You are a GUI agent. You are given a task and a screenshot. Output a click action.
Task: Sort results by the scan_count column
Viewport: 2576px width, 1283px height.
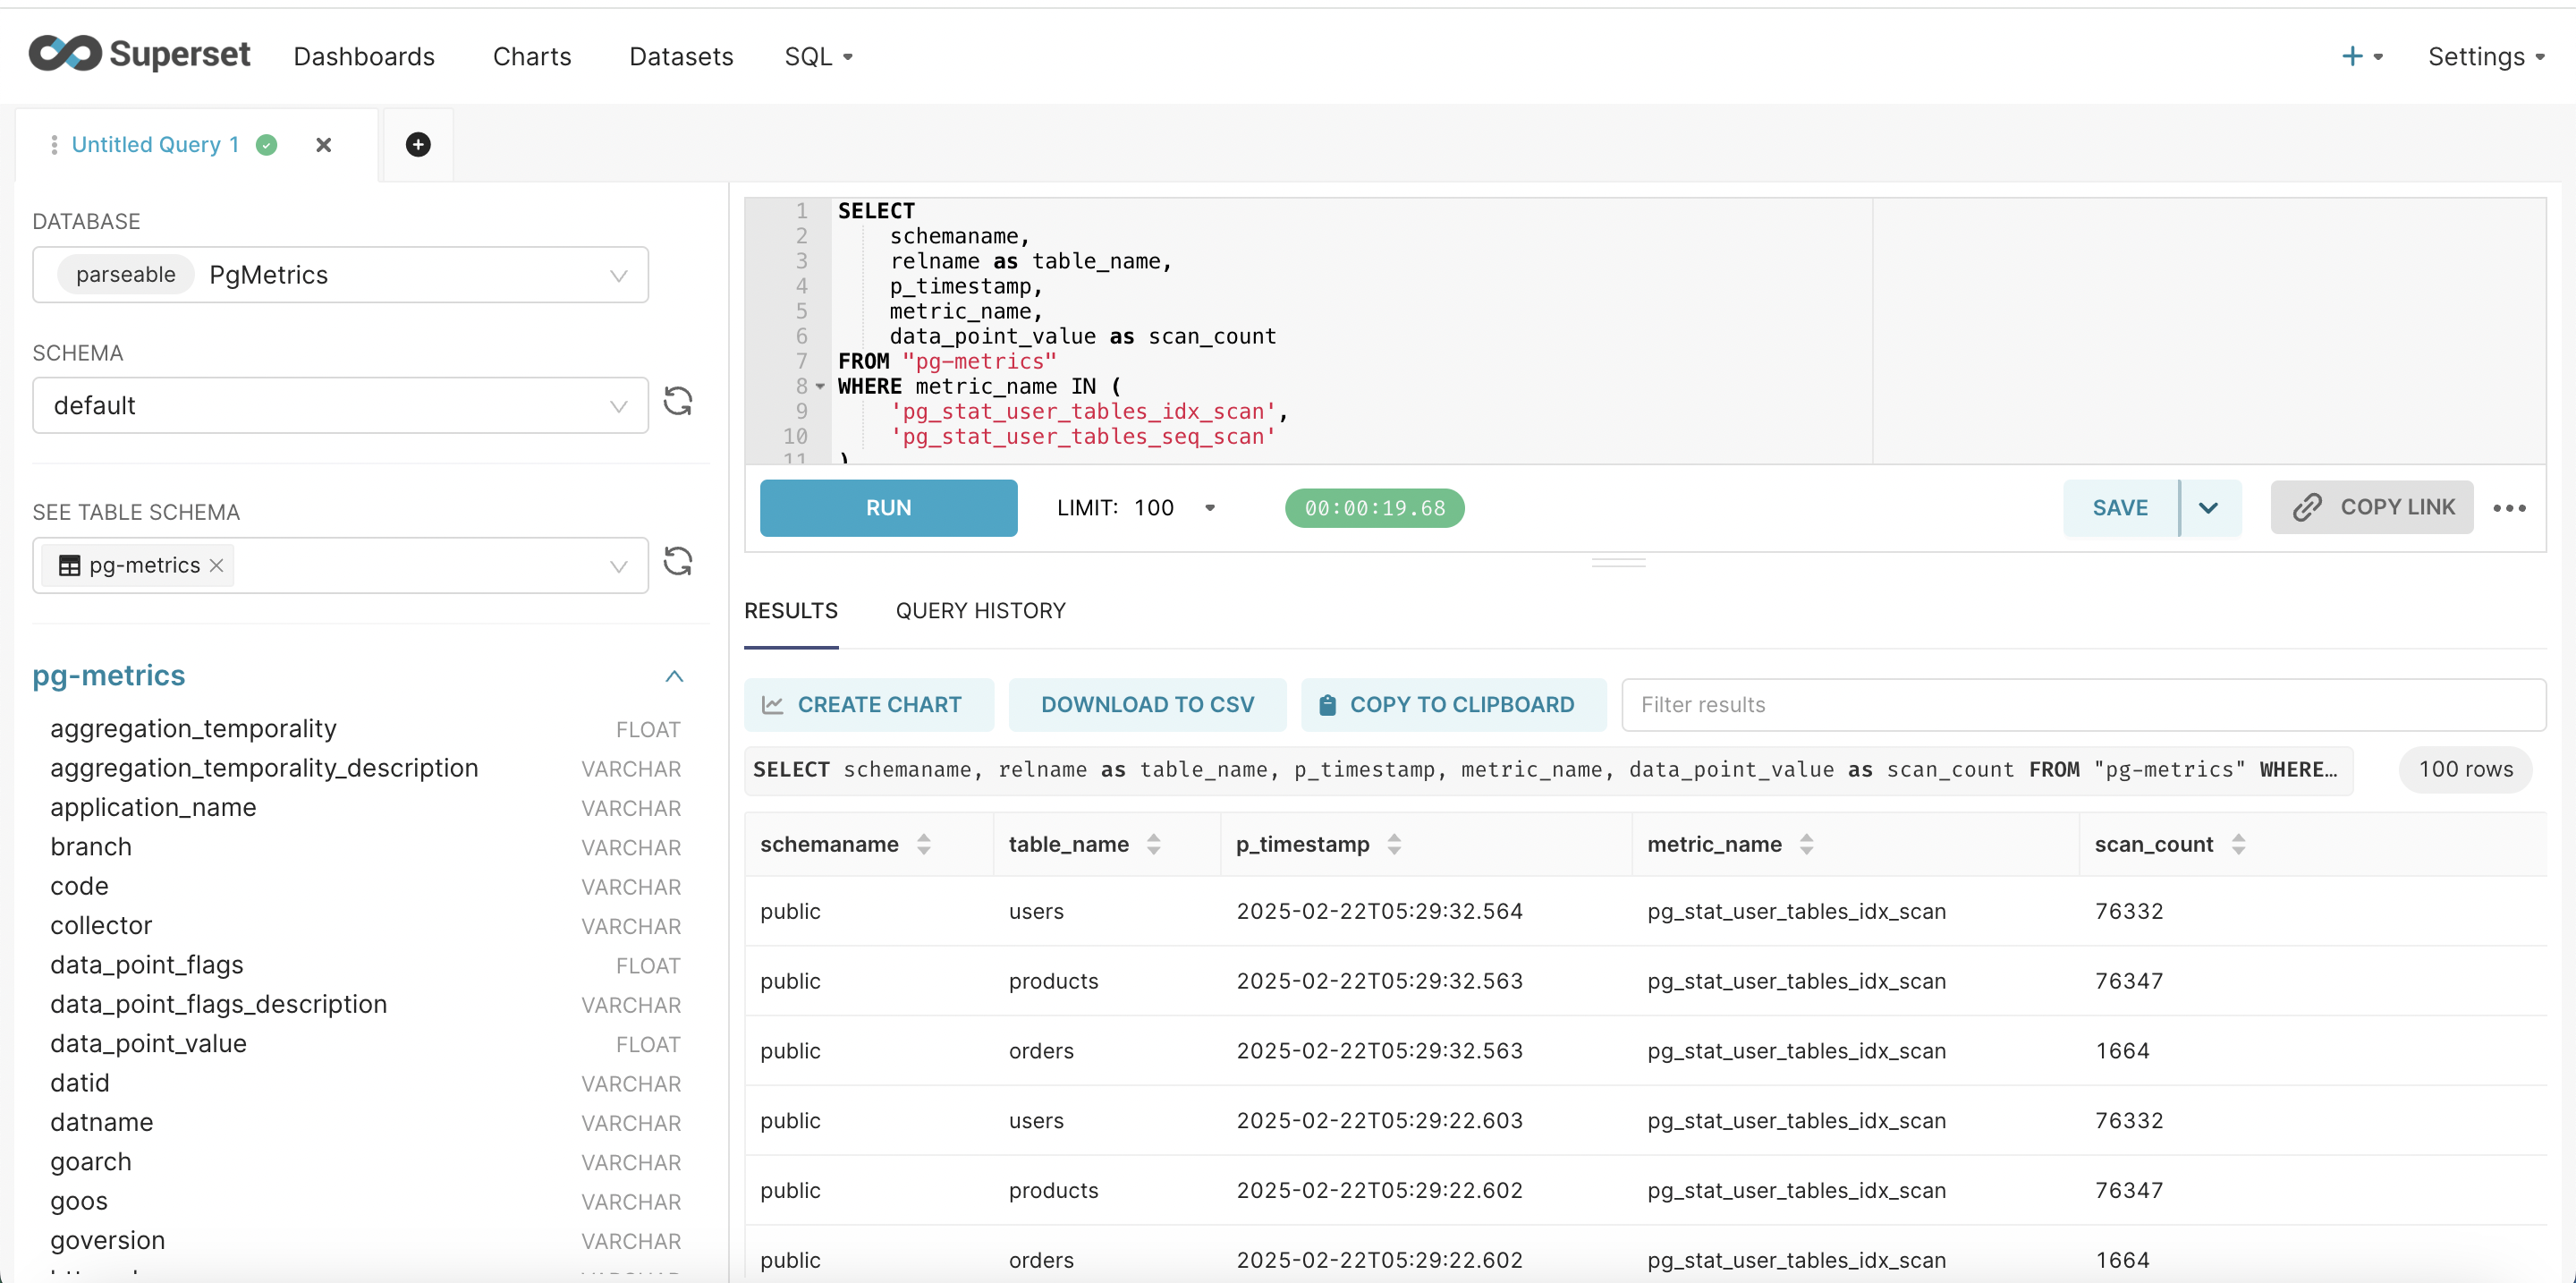click(2238, 844)
